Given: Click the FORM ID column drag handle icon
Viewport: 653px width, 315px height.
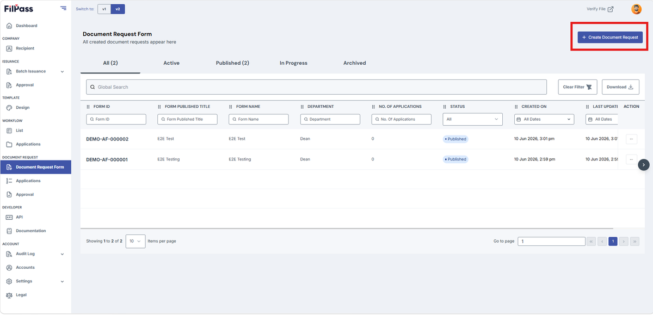Looking at the screenshot, I should [x=88, y=107].
